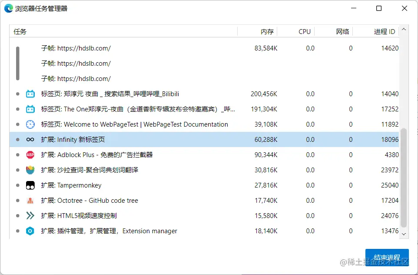Click the Adblock Plus ABP icon

30,155
